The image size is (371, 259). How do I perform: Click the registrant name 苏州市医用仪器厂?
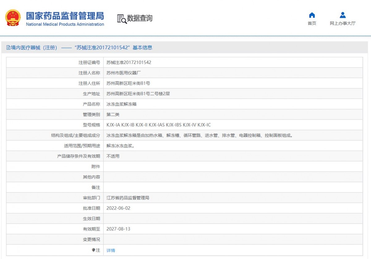[122, 73]
